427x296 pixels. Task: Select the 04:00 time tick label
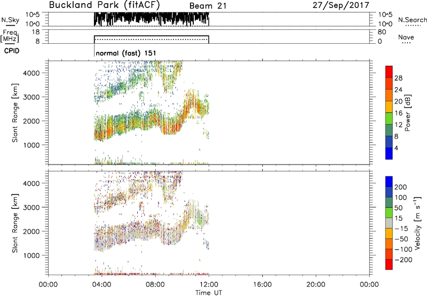click(x=101, y=285)
